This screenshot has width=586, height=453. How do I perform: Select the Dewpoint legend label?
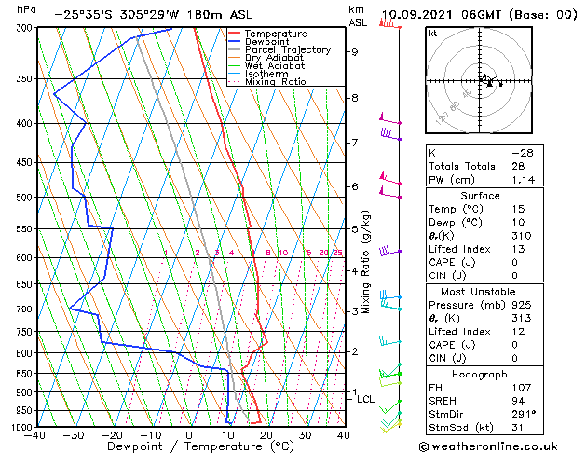pyautogui.click(x=266, y=42)
